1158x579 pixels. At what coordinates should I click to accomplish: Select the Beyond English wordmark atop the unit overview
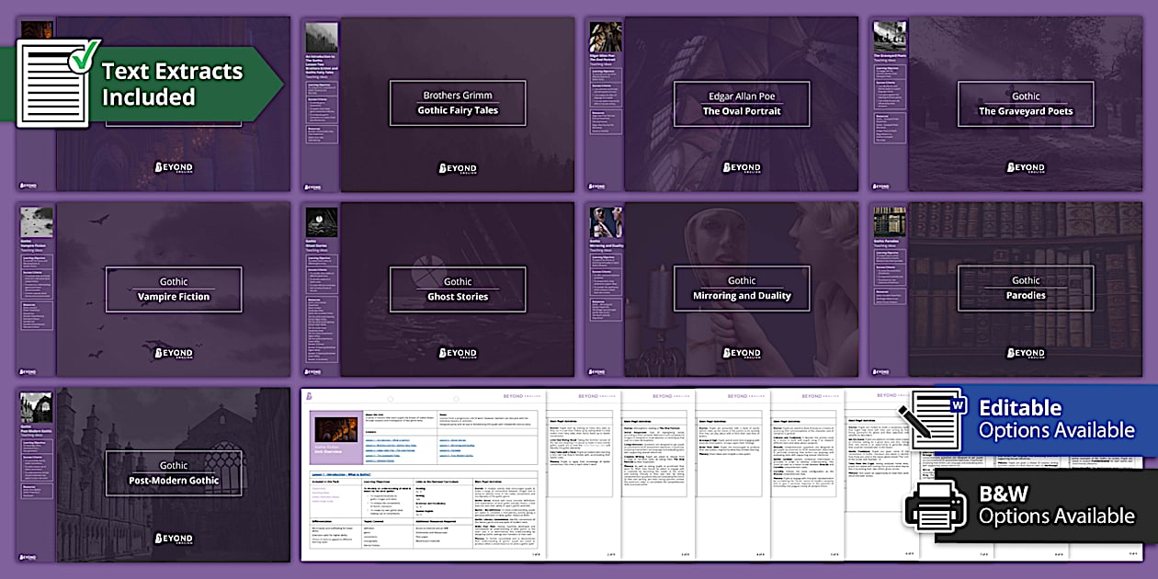520,395
